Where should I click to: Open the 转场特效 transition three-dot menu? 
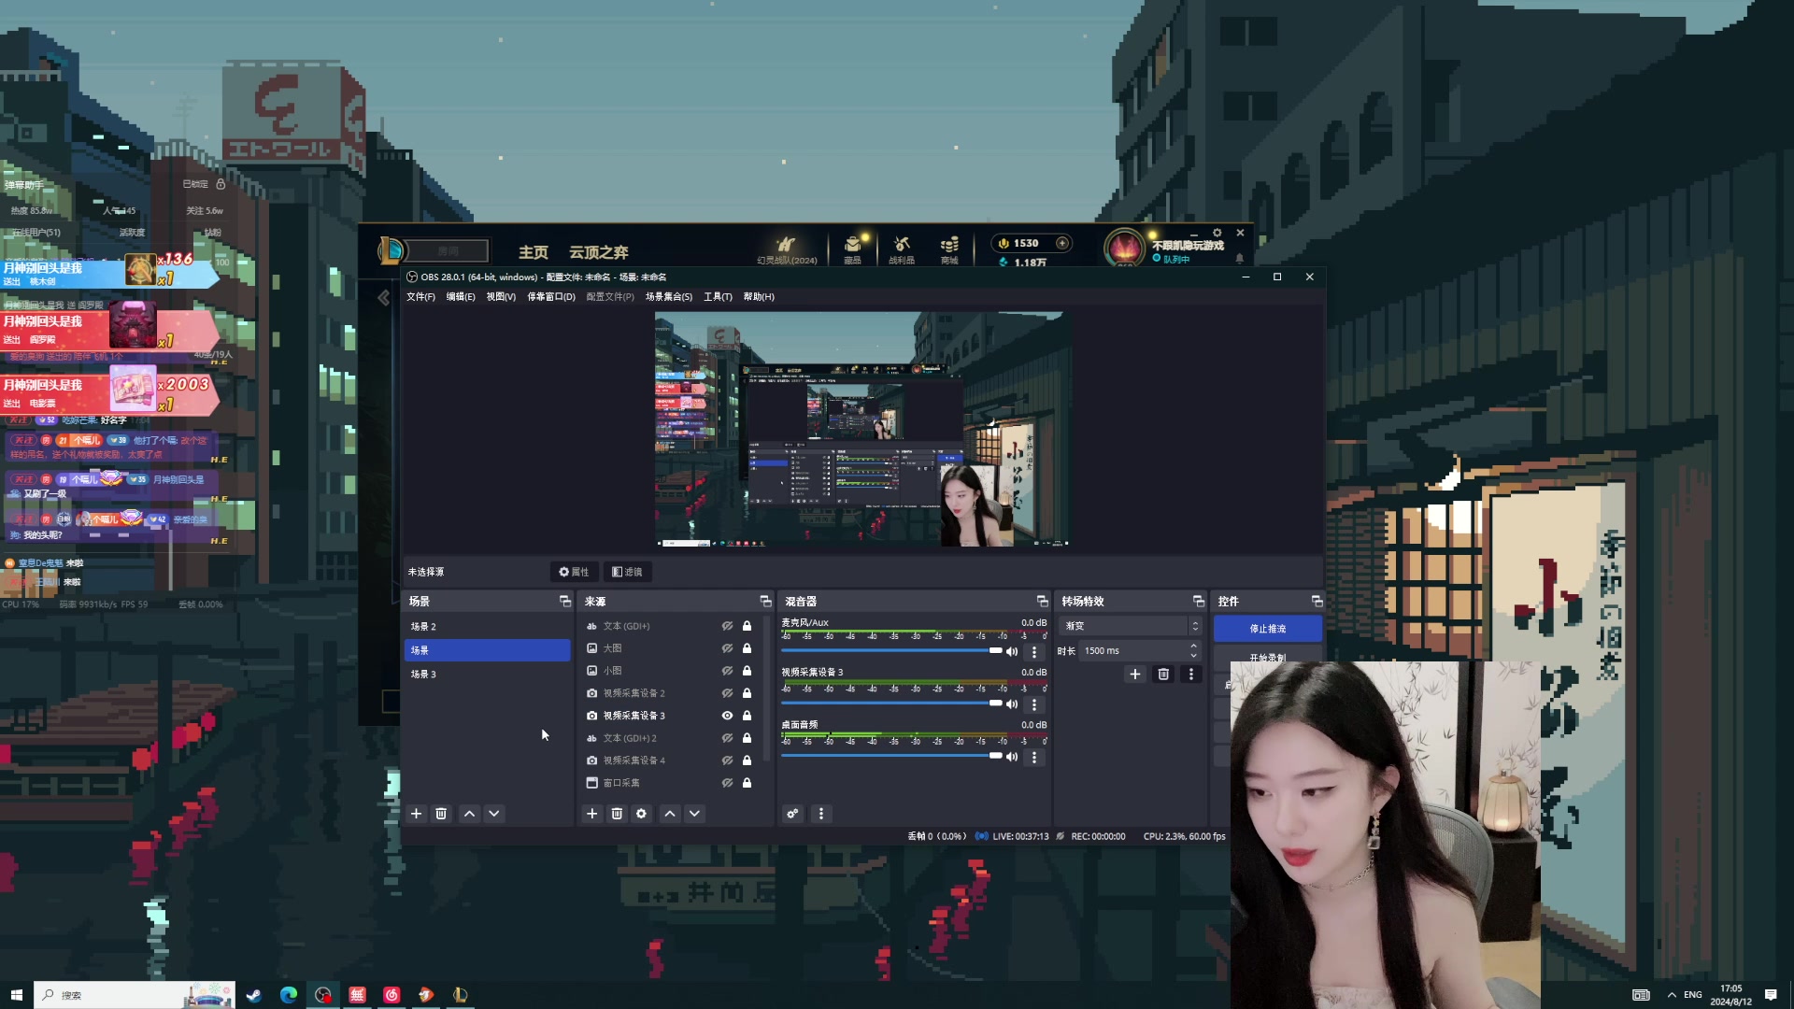tap(1191, 675)
